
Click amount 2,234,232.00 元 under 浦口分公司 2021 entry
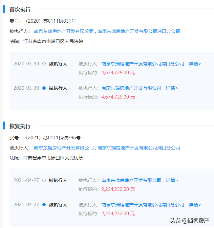coord(118,214)
